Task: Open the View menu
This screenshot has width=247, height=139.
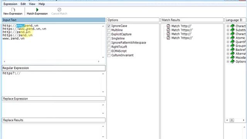Action: click(32, 4)
